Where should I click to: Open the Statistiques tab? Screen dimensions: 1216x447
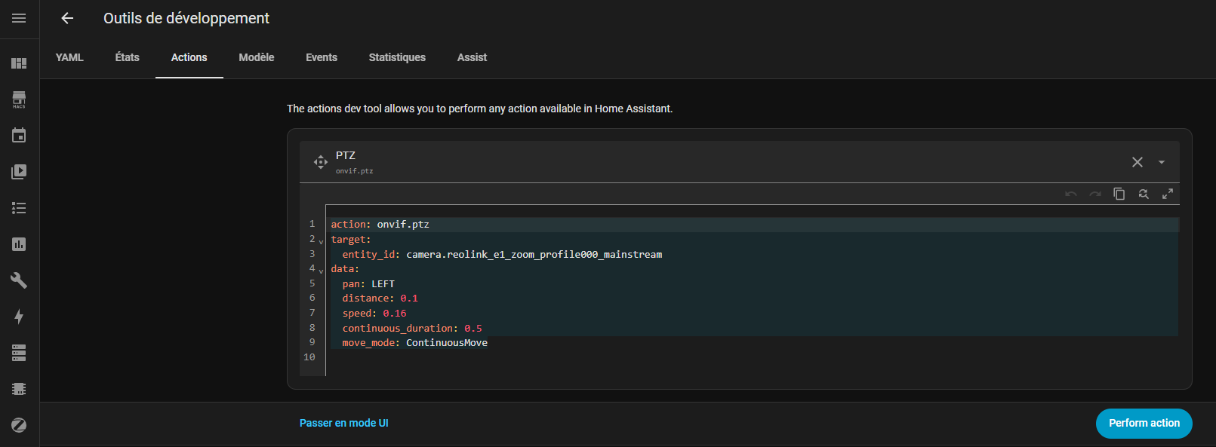coord(397,57)
